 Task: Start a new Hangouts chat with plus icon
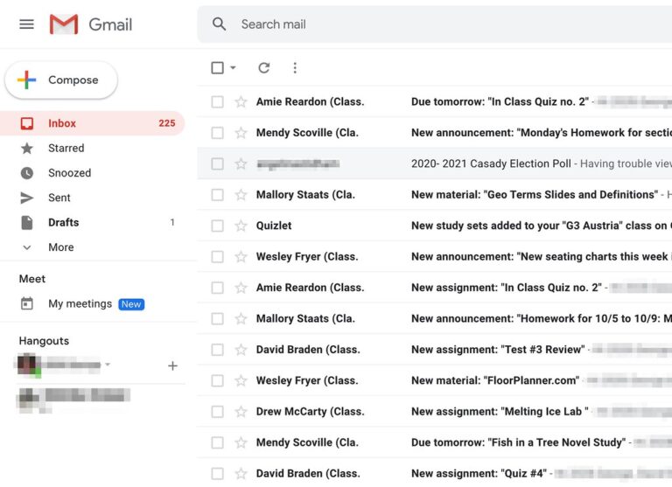pos(172,365)
